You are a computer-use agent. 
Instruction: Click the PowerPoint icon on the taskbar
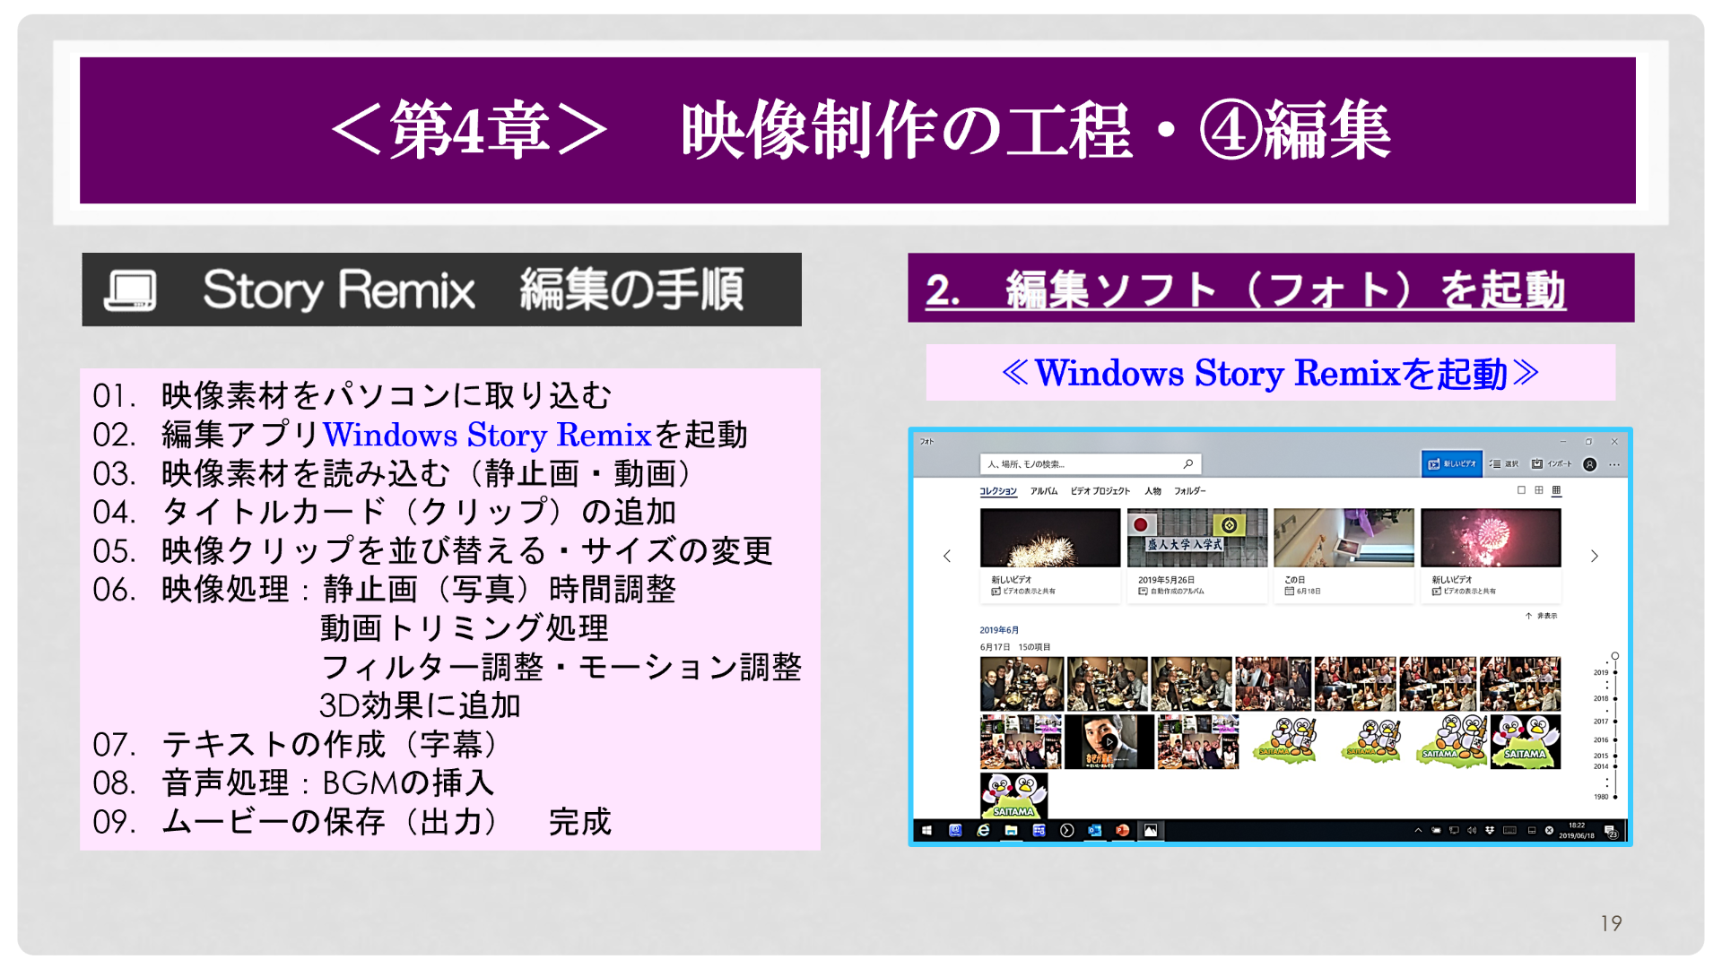1122,830
